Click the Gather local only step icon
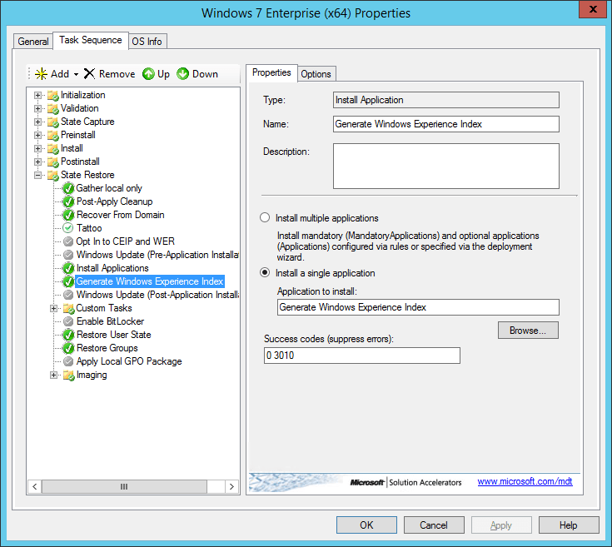The image size is (612, 547). (x=68, y=188)
